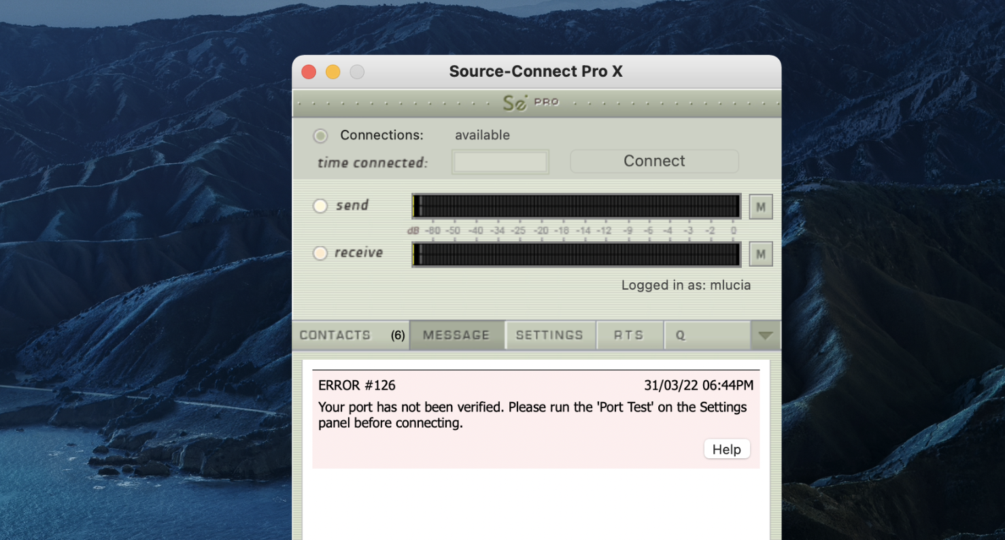Select the RTS tab
The image size is (1005, 540).
628,335
